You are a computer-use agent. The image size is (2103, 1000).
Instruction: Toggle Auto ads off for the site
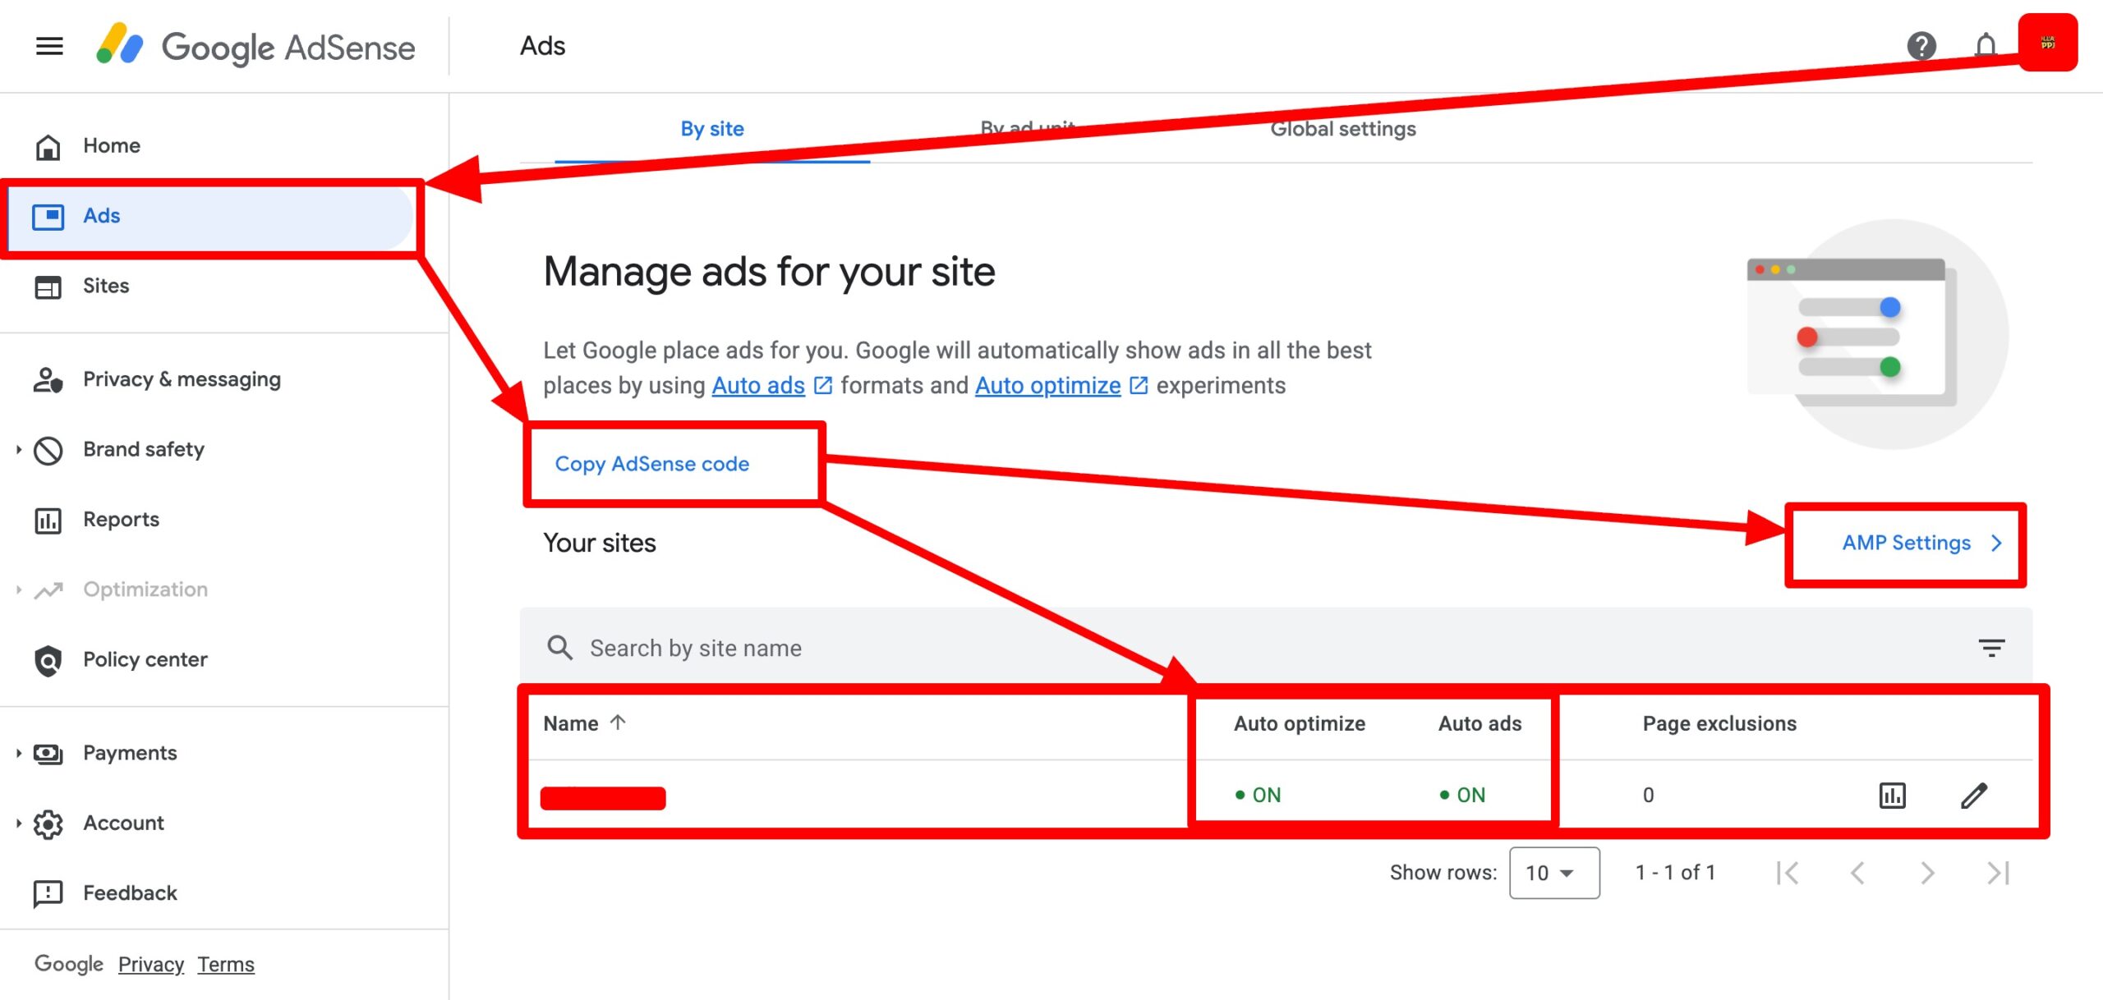[1466, 794]
